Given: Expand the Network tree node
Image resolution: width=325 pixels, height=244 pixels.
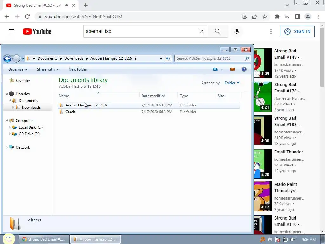Looking at the screenshot, I should pos(7,147).
